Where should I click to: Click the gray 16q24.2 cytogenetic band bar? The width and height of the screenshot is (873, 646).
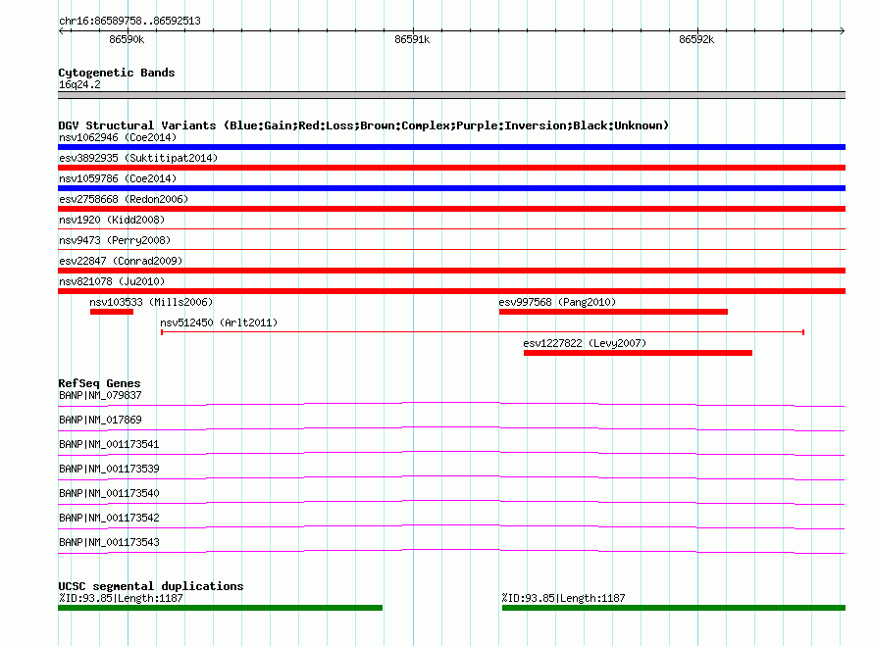coord(451,95)
